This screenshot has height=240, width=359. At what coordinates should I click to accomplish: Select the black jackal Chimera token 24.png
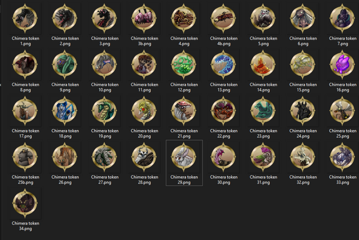coord(303,111)
